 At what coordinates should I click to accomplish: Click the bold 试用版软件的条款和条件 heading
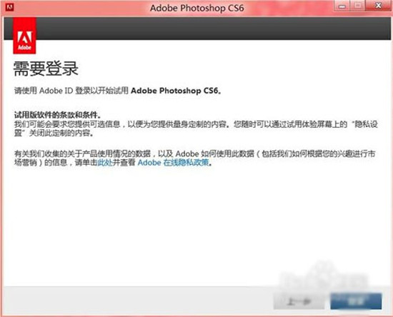point(58,115)
